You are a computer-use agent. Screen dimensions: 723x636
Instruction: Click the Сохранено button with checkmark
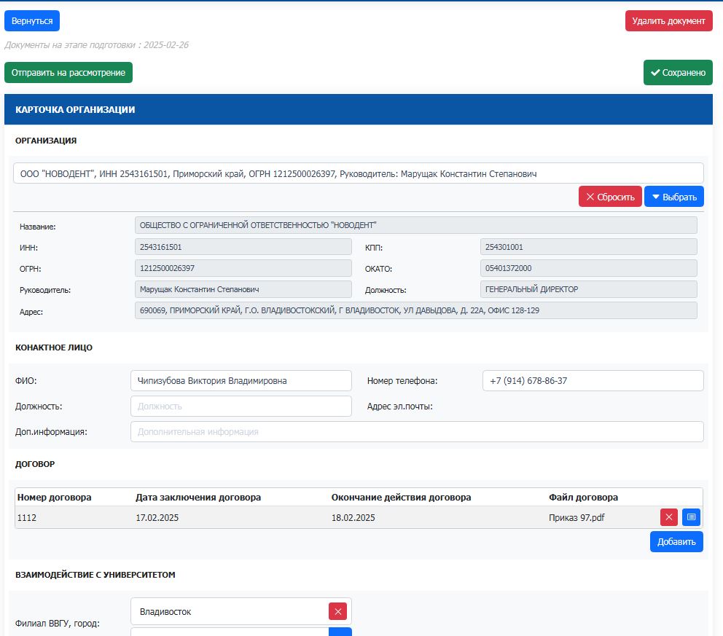coord(677,72)
